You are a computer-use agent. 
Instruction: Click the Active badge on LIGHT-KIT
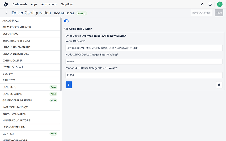(x=53, y=134)
